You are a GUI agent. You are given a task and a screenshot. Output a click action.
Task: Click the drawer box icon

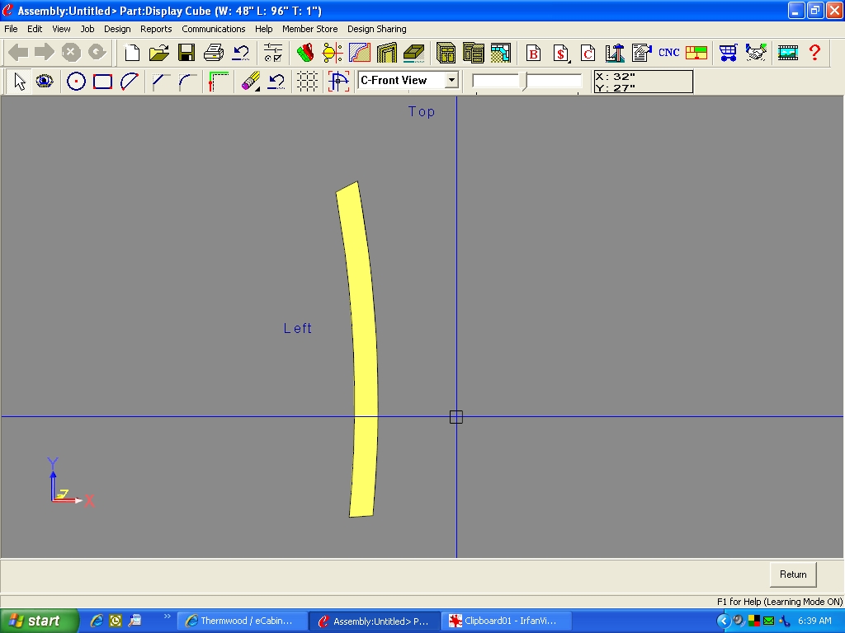click(x=414, y=53)
